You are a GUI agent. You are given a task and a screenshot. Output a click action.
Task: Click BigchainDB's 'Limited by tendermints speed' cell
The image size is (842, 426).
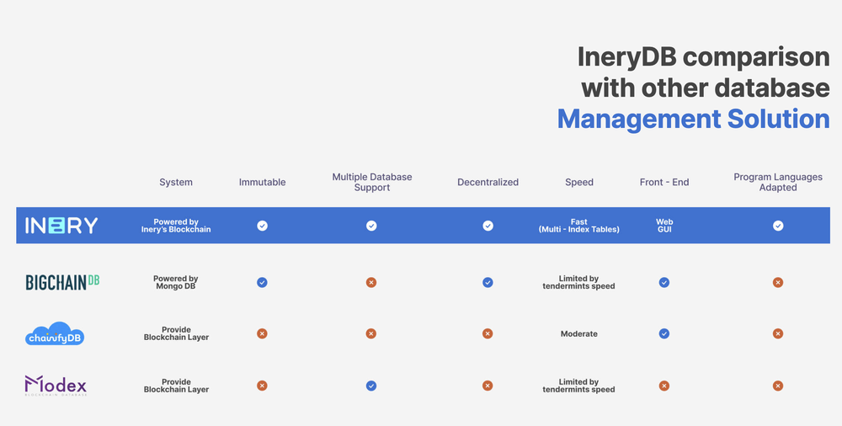point(579,282)
